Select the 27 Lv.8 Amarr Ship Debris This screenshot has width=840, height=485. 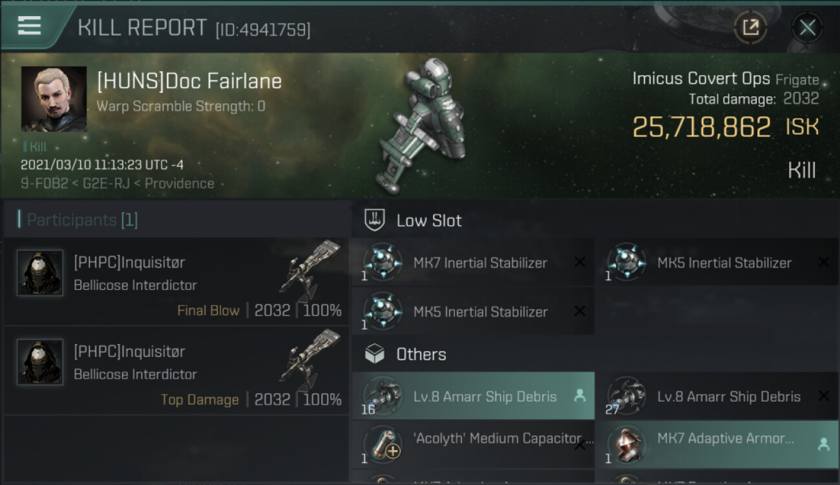728,396
